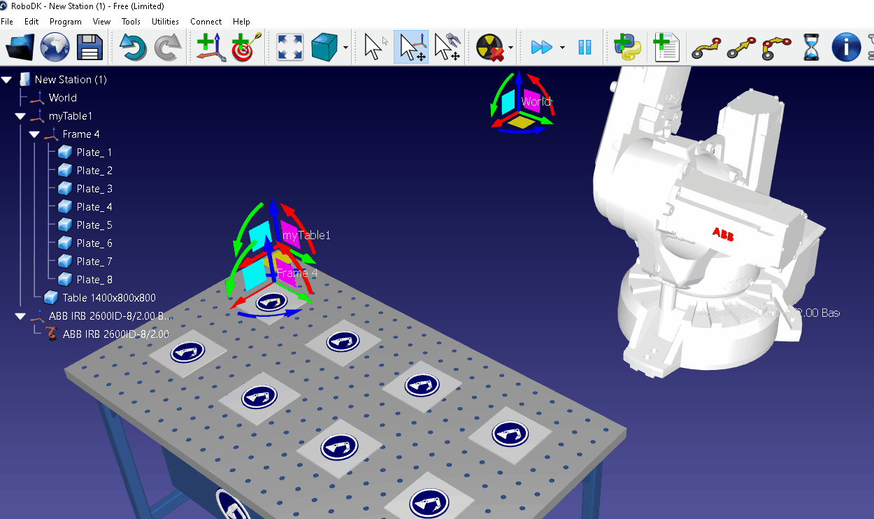Viewport: 874px width, 519px height.
Task: Click the Redo arrow icon
Action: coord(167,48)
